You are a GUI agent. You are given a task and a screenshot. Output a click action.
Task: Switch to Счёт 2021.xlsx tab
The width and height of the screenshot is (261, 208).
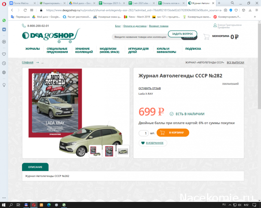[x=142, y=3]
